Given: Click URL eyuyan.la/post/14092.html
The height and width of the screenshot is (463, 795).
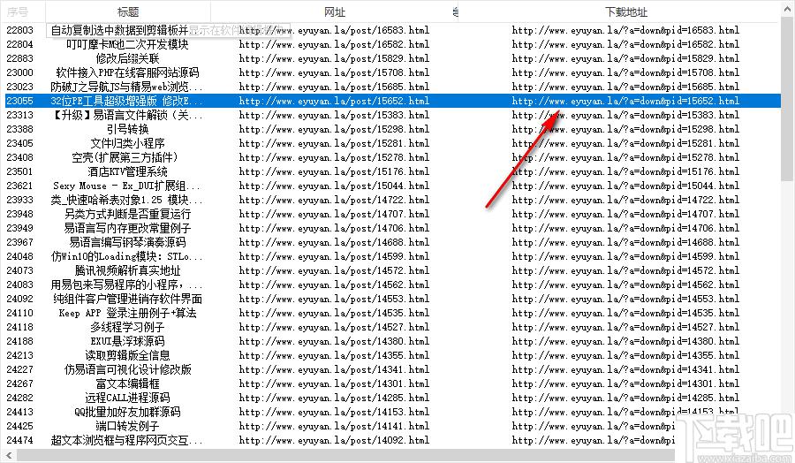Looking at the screenshot, I should 334,441.
